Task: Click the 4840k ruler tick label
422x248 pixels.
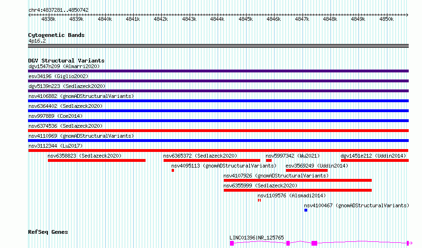Action: click(x=105, y=19)
